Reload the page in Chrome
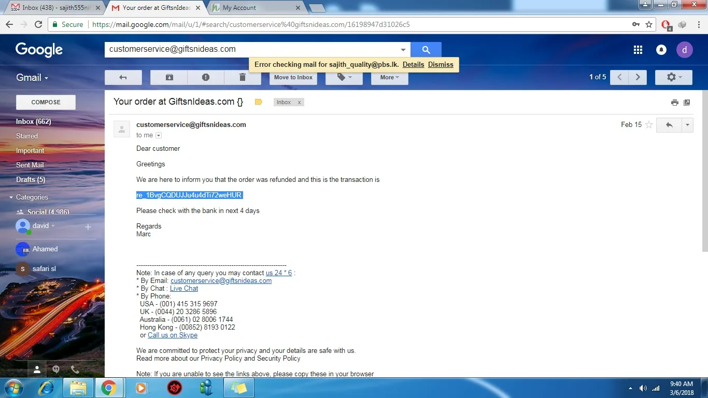 point(38,24)
